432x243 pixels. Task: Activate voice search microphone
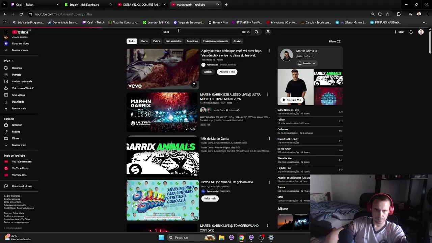268,32
